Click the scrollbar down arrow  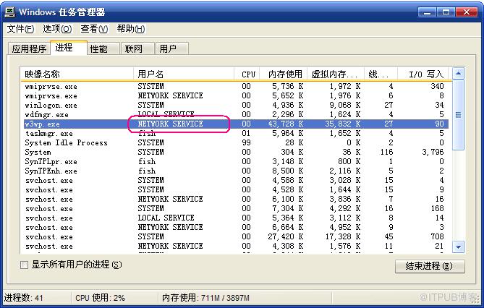tap(458, 247)
